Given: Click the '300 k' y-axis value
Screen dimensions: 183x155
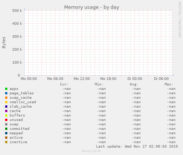Looking at the screenshot, I should 17,37.
